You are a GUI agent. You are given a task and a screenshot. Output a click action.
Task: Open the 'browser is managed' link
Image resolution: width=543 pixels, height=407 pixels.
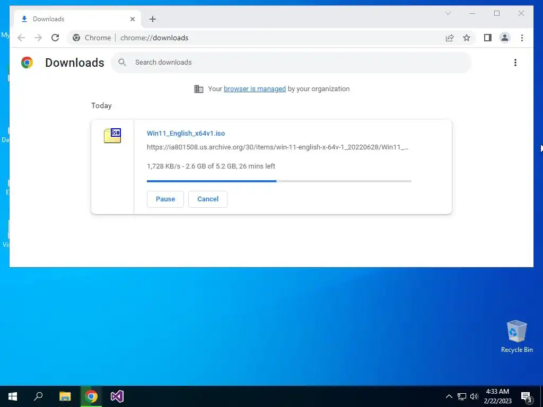pyautogui.click(x=255, y=89)
